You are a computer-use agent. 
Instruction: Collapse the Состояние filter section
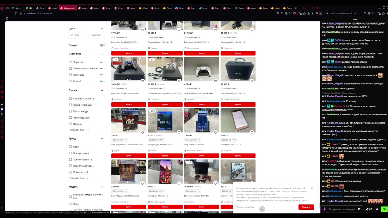(x=102, y=54)
